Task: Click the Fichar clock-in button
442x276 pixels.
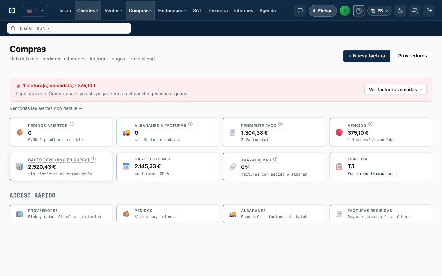Action: coord(323,11)
